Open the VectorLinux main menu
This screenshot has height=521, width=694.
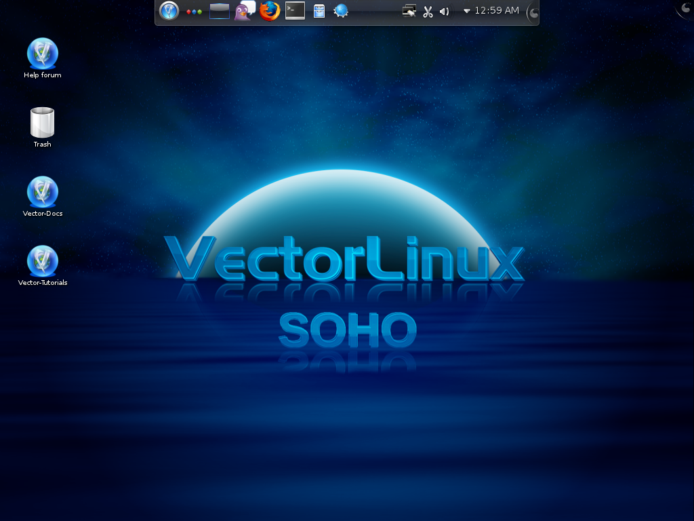pos(168,11)
